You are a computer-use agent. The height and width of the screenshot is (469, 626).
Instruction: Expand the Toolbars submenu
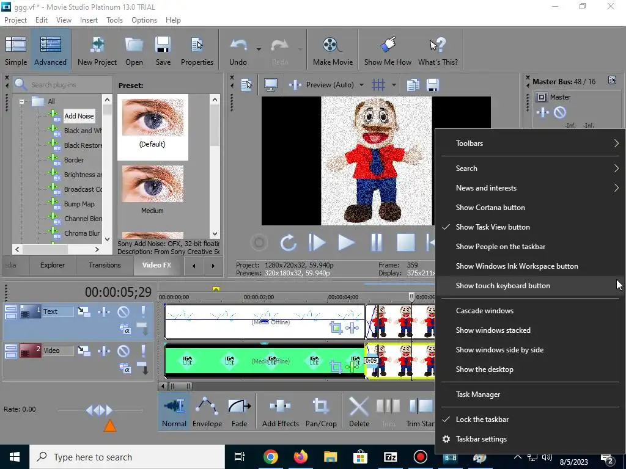click(530, 143)
